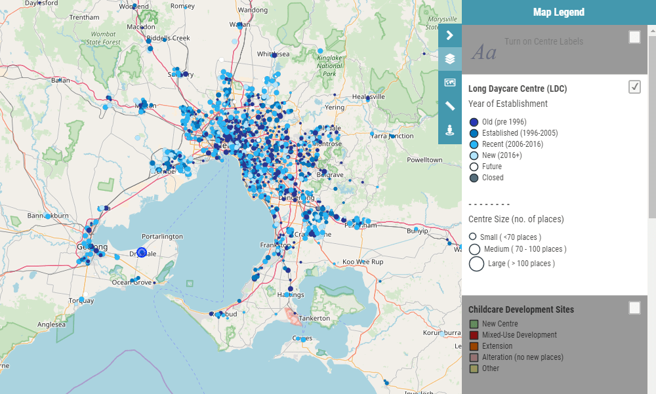The image size is (656, 394).
Task: Click the legend panel scrollbar up arrow
Action: pos(652,30)
